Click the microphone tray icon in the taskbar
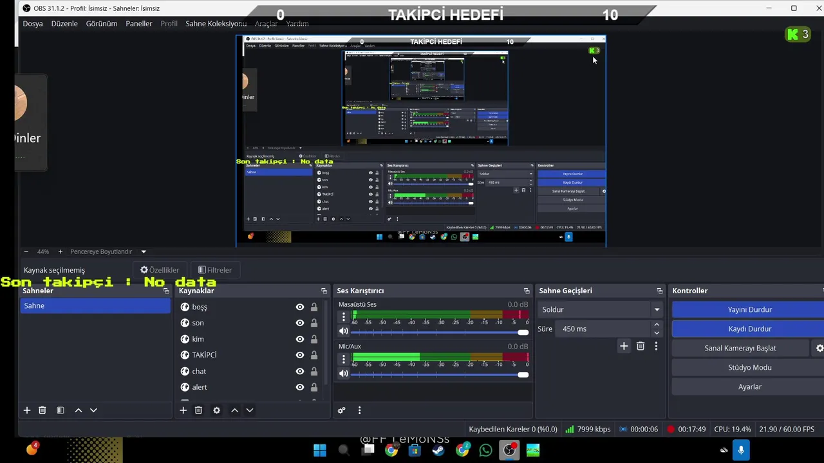824x463 pixels. point(741,450)
